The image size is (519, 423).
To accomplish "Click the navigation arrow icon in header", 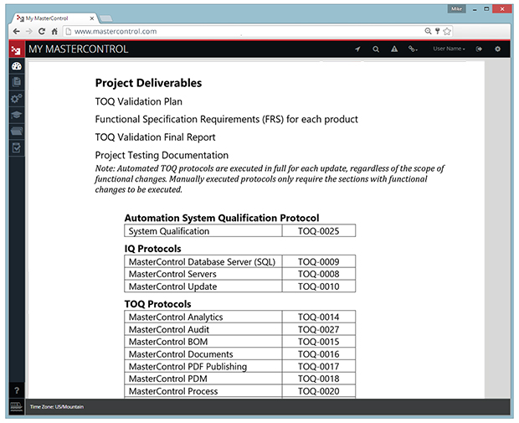I will point(357,49).
